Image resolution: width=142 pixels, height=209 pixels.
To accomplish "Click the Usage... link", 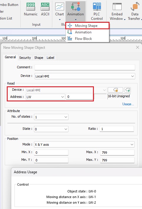I will point(128,104).
